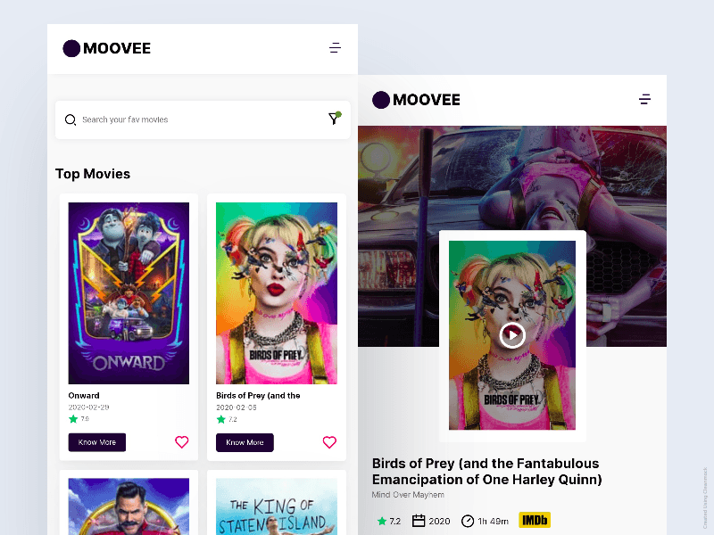Screen dimensions: 714x535
Task: Click the MOOVEE logo on the detail screen
Action: click(416, 100)
